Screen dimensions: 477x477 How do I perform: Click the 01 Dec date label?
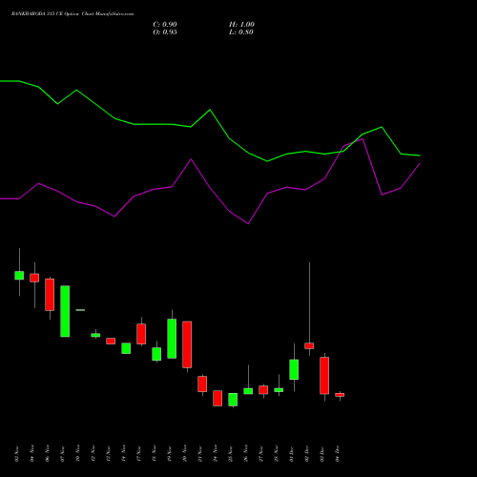(292, 454)
